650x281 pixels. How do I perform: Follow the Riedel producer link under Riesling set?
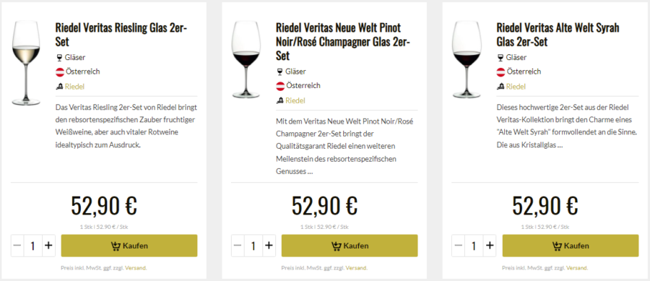tap(74, 87)
